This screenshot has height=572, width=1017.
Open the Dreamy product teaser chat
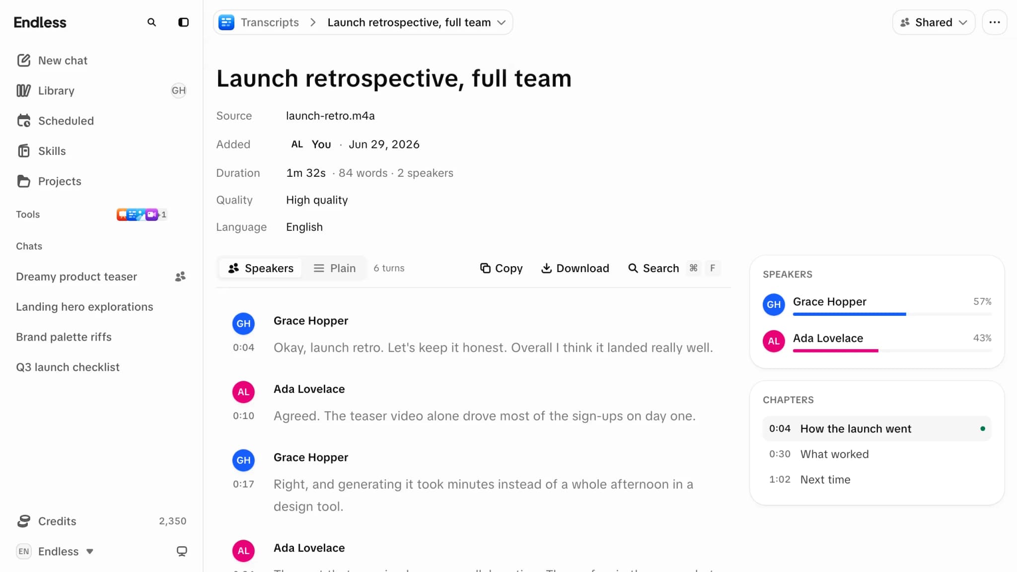click(76, 277)
